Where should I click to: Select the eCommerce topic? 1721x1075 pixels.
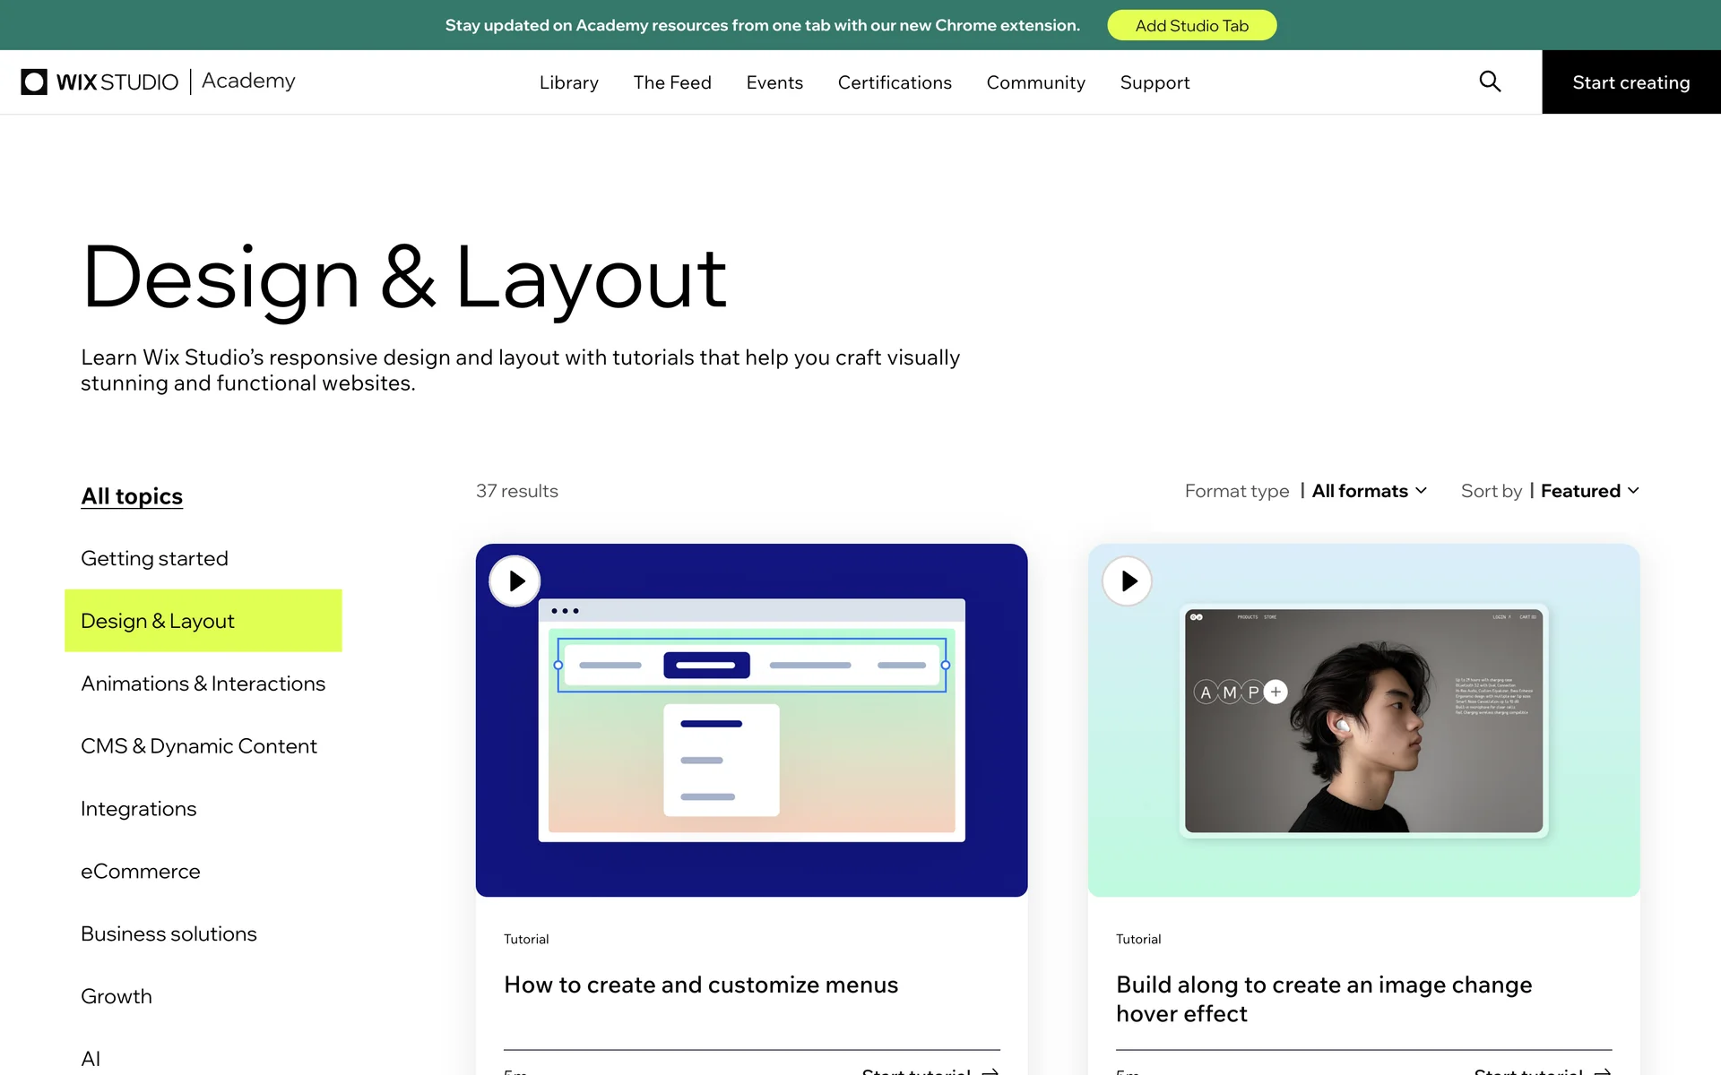click(140, 871)
